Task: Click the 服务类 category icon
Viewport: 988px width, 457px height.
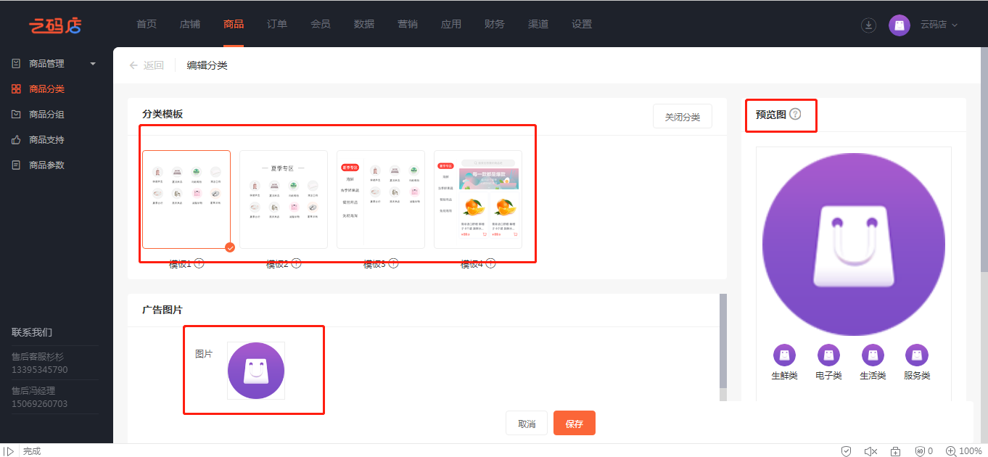Action: 917,355
